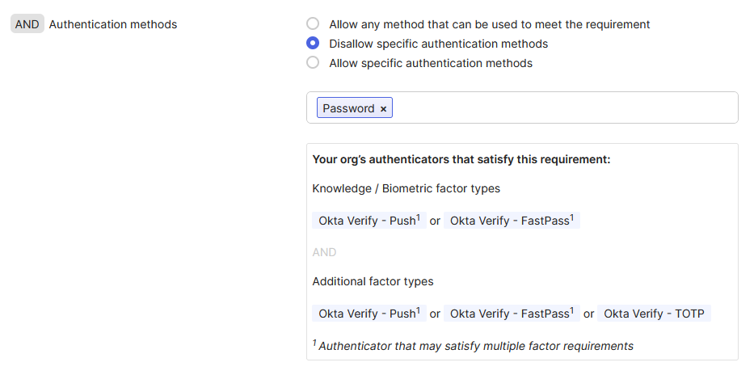Click the 'Knowledge / Biometric factor types' text
Viewport: 754px width, 375px height.
coord(406,188)
